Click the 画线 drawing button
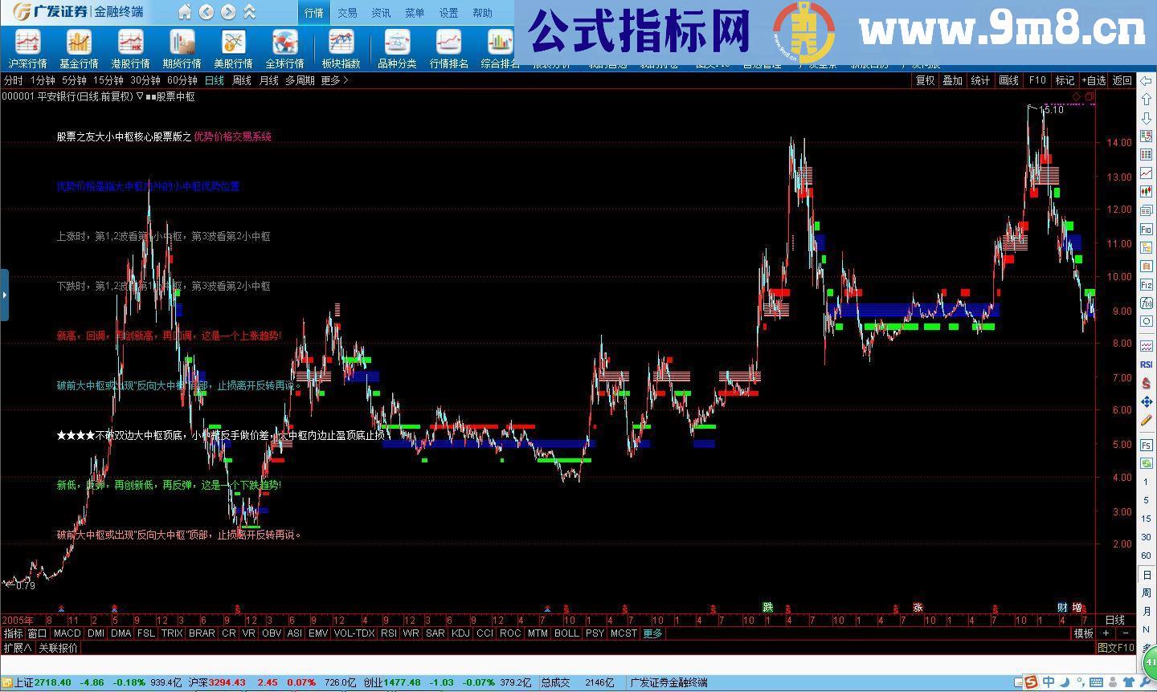Screen dimensions: 1157x692 [x=1009, y=80]
